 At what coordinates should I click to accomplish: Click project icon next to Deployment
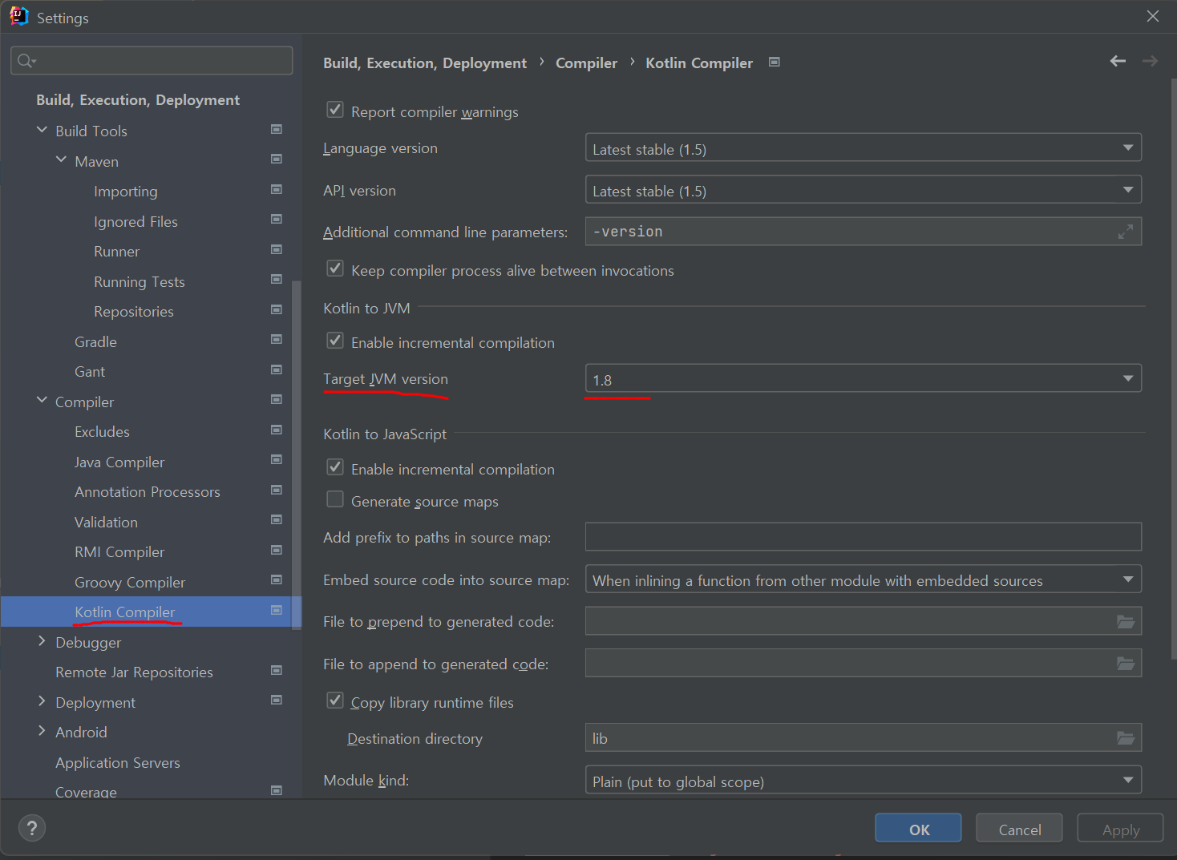(x=277, y=701)
